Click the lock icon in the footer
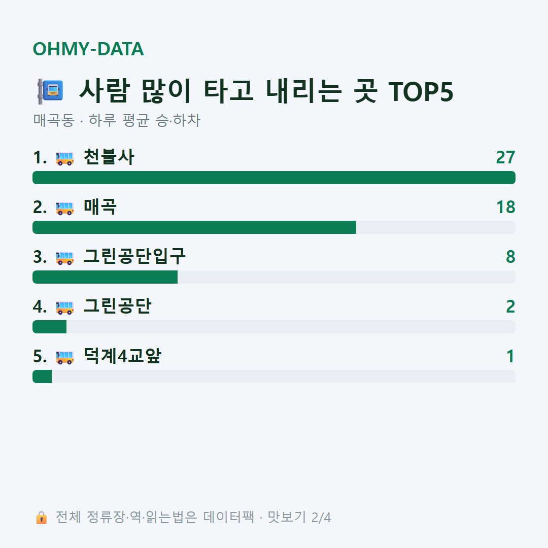The height and width of the screenshot is (548, 548). (x=42, y=518)
